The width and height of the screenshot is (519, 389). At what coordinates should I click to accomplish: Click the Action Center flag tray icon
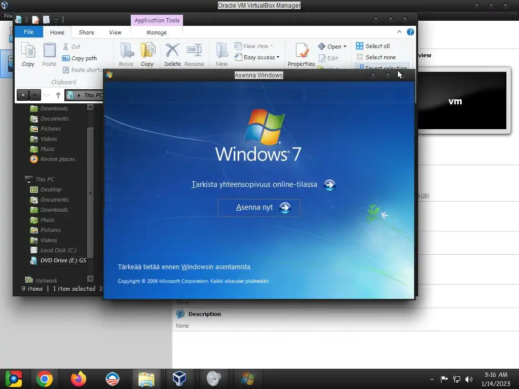(444, 379)
